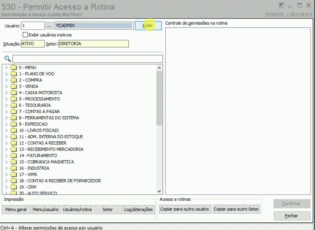
Task: Click the tree list scroll up arrow
Action: [x=159, y=68]
